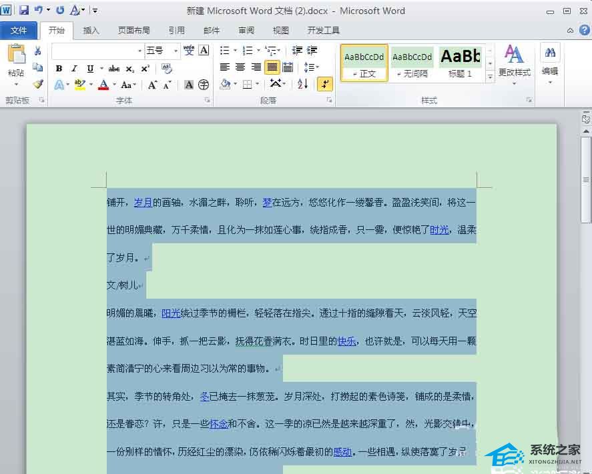
Task: Align text to the right
Action: pyautogui.click(x=256, y=67)
